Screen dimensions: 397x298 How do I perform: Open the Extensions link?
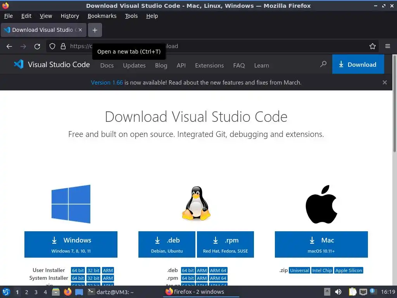click(209, 65)
